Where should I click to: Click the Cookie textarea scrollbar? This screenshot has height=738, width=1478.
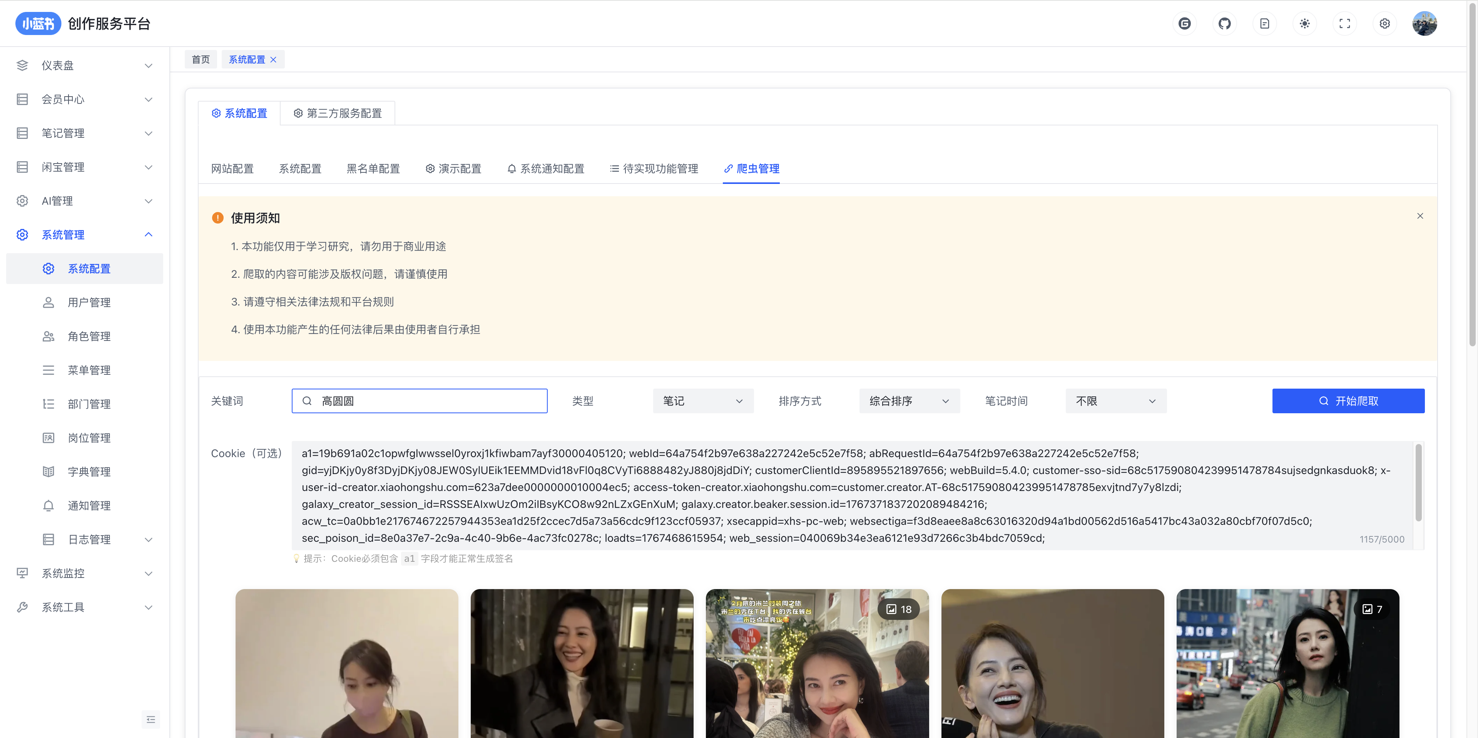[1418, 483]
